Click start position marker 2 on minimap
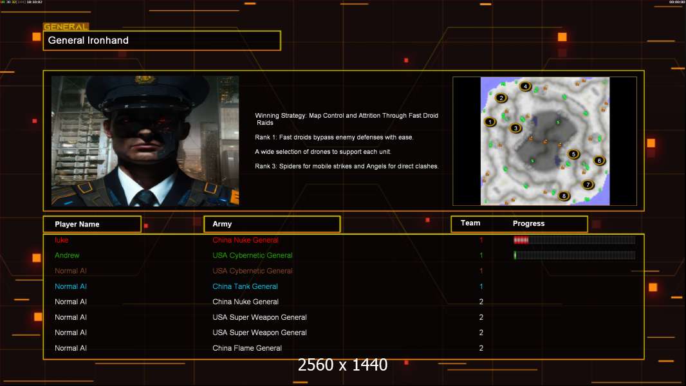686x386 pixels. (x=501, y=98)
